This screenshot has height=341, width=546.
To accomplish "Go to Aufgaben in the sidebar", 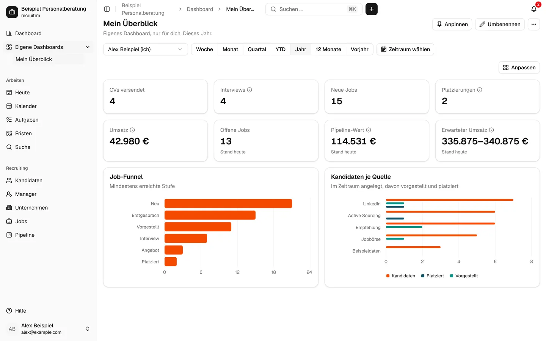I will pos(48,120).
